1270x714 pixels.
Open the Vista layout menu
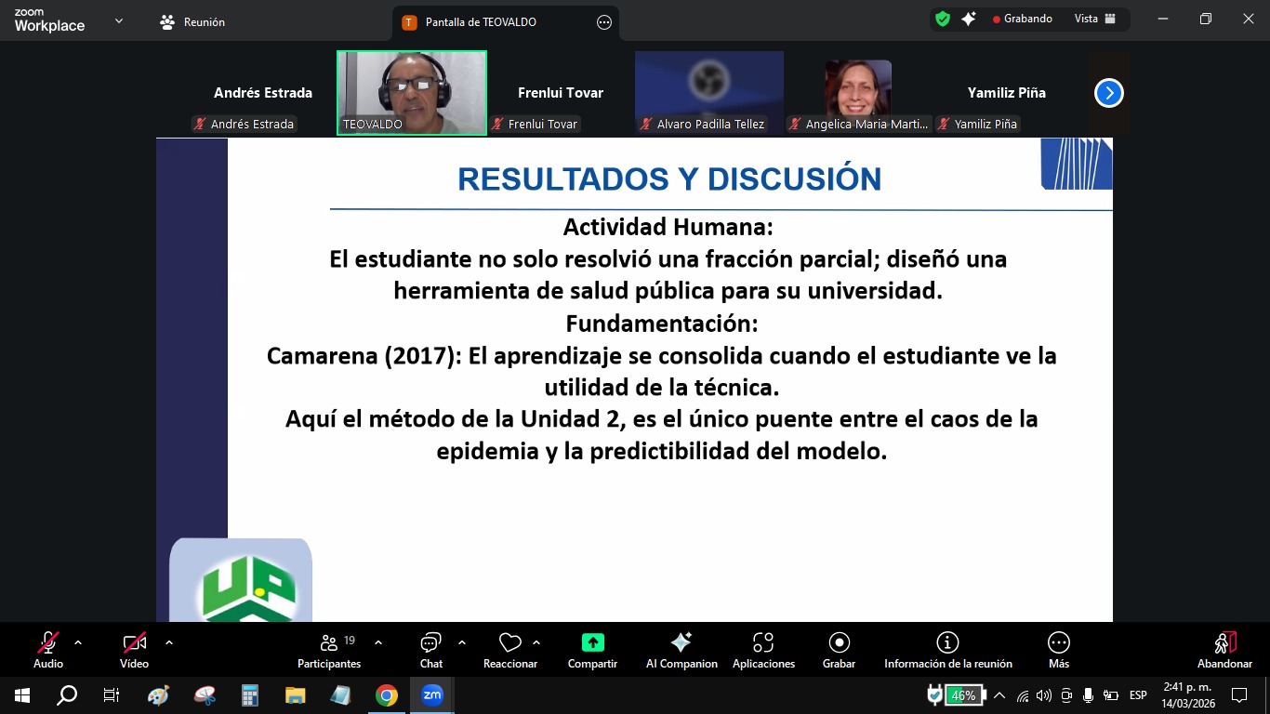pos(1095,19)
